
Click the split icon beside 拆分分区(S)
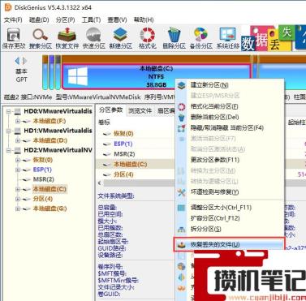(x=181, y=230)
